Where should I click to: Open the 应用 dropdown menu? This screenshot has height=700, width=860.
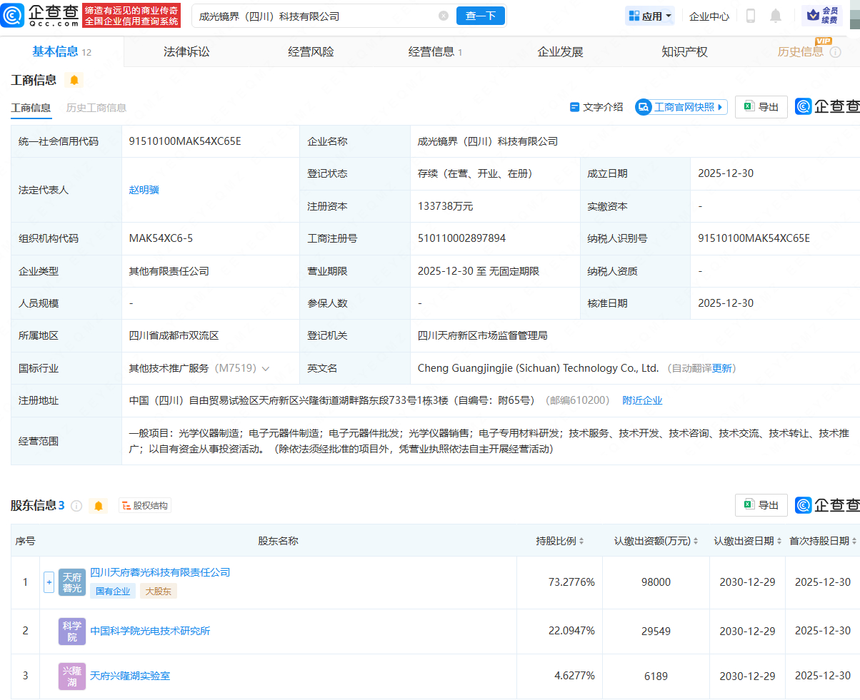point(649,15)
